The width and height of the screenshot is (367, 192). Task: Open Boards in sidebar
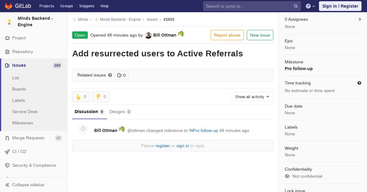[x=19, y=89]
